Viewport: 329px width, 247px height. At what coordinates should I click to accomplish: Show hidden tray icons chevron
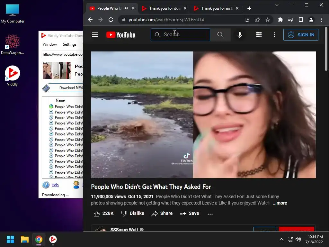pyautogui.click(x=281, y=239)
